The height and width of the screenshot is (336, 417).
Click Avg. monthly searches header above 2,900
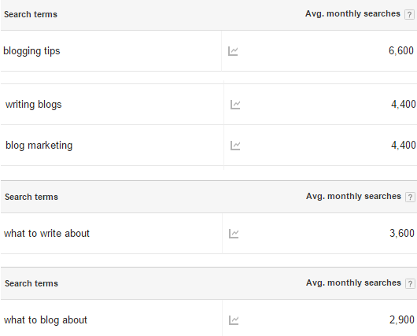[353, 282]
